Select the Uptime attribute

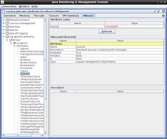24,49
